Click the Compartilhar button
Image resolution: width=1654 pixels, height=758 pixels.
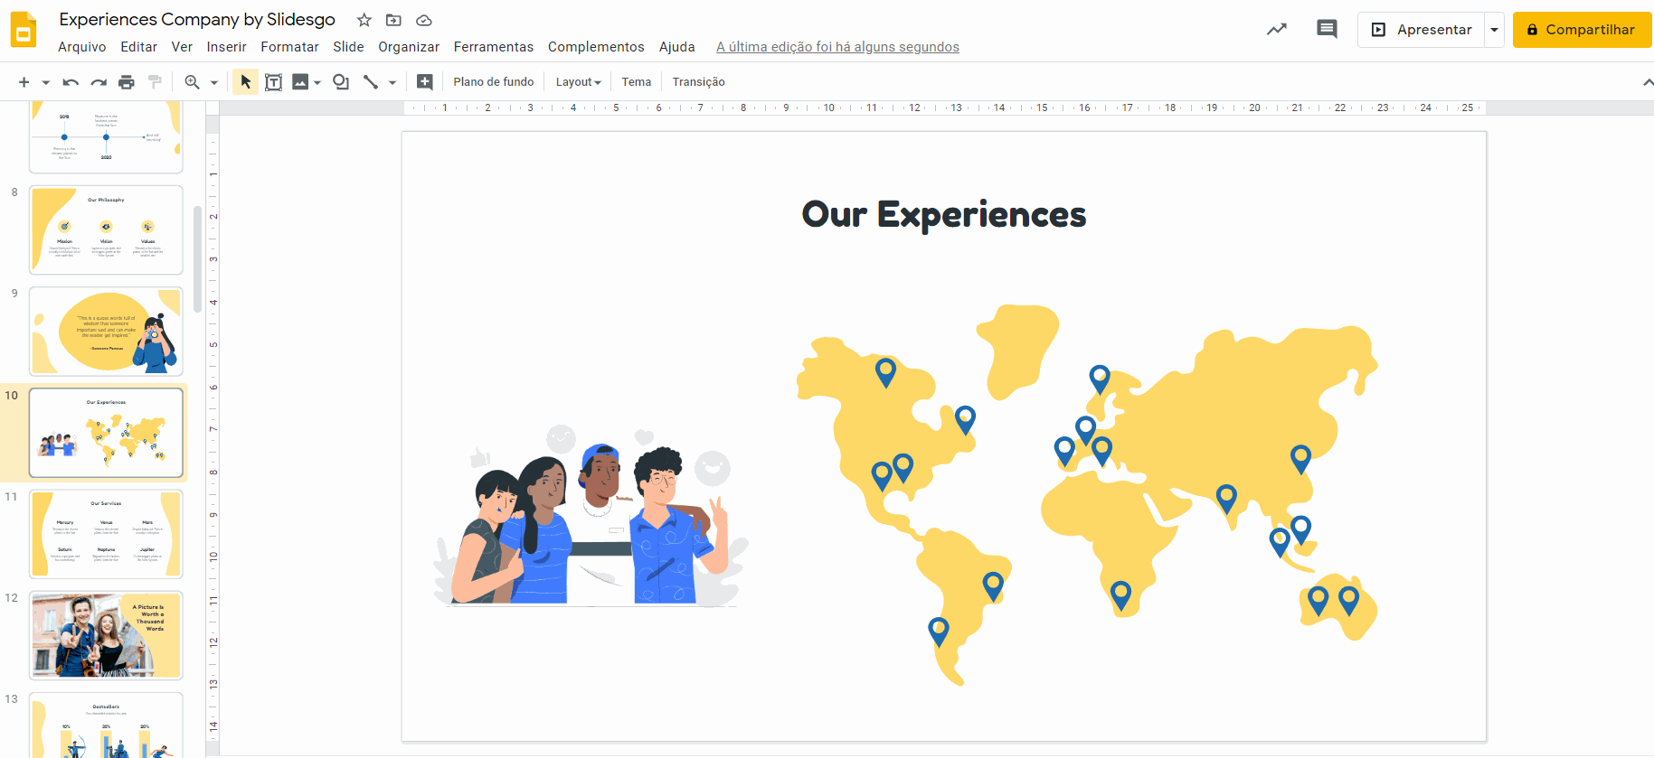[1582, 30]
